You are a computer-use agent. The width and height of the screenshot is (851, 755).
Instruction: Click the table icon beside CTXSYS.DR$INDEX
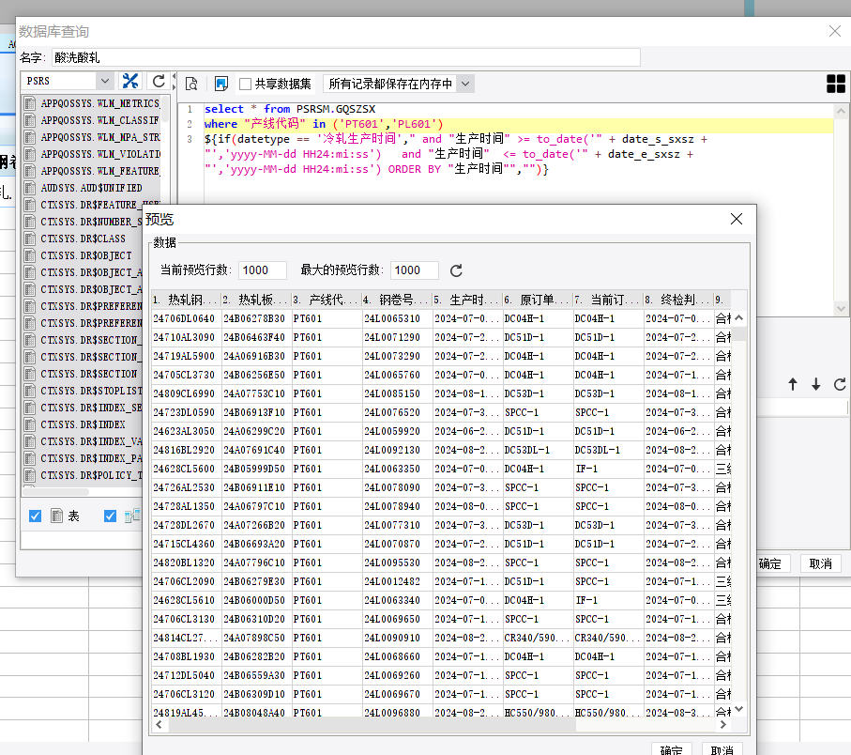pyautogui.click(x=30, y=424)
